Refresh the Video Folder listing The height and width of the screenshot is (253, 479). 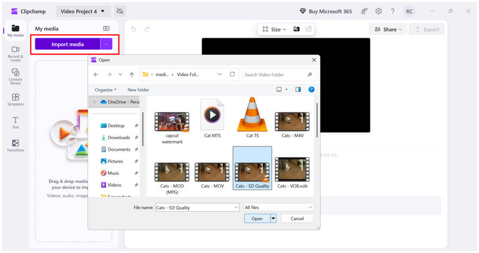tap(232, 74)
